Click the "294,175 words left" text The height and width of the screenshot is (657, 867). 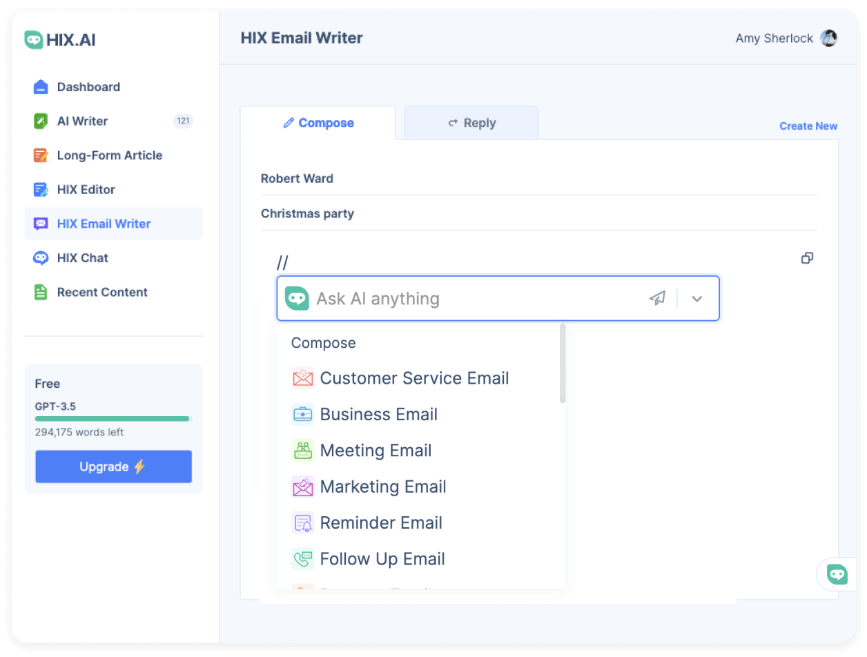[x=79, y=433]
